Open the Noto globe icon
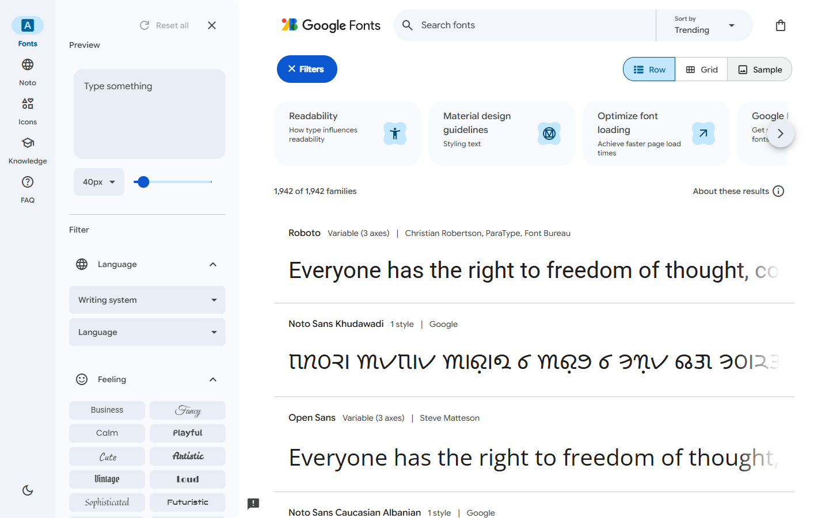This screenshot has height=518, width=829. click(28, 64)
